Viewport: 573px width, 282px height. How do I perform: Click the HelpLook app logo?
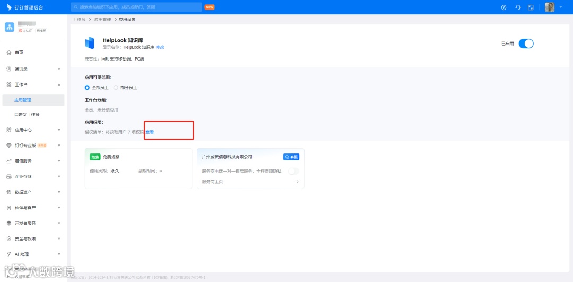click(90, 43)
